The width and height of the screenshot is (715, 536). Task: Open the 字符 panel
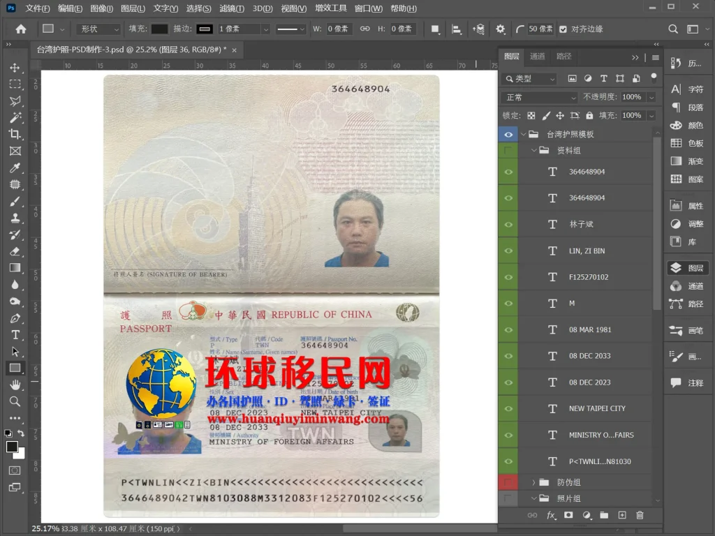pos(688,89)
